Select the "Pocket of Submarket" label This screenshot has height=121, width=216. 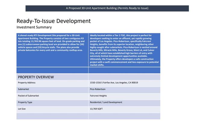[x=28, y=96]
